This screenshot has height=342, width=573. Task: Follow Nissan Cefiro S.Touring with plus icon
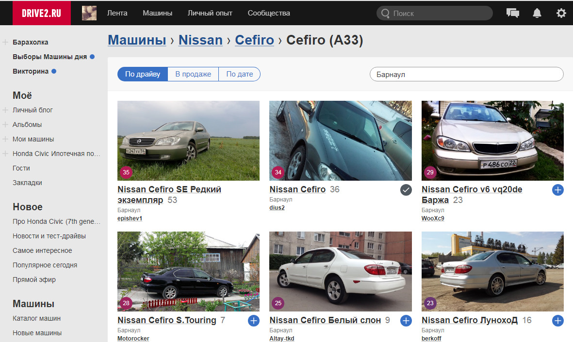coord(254,321)
